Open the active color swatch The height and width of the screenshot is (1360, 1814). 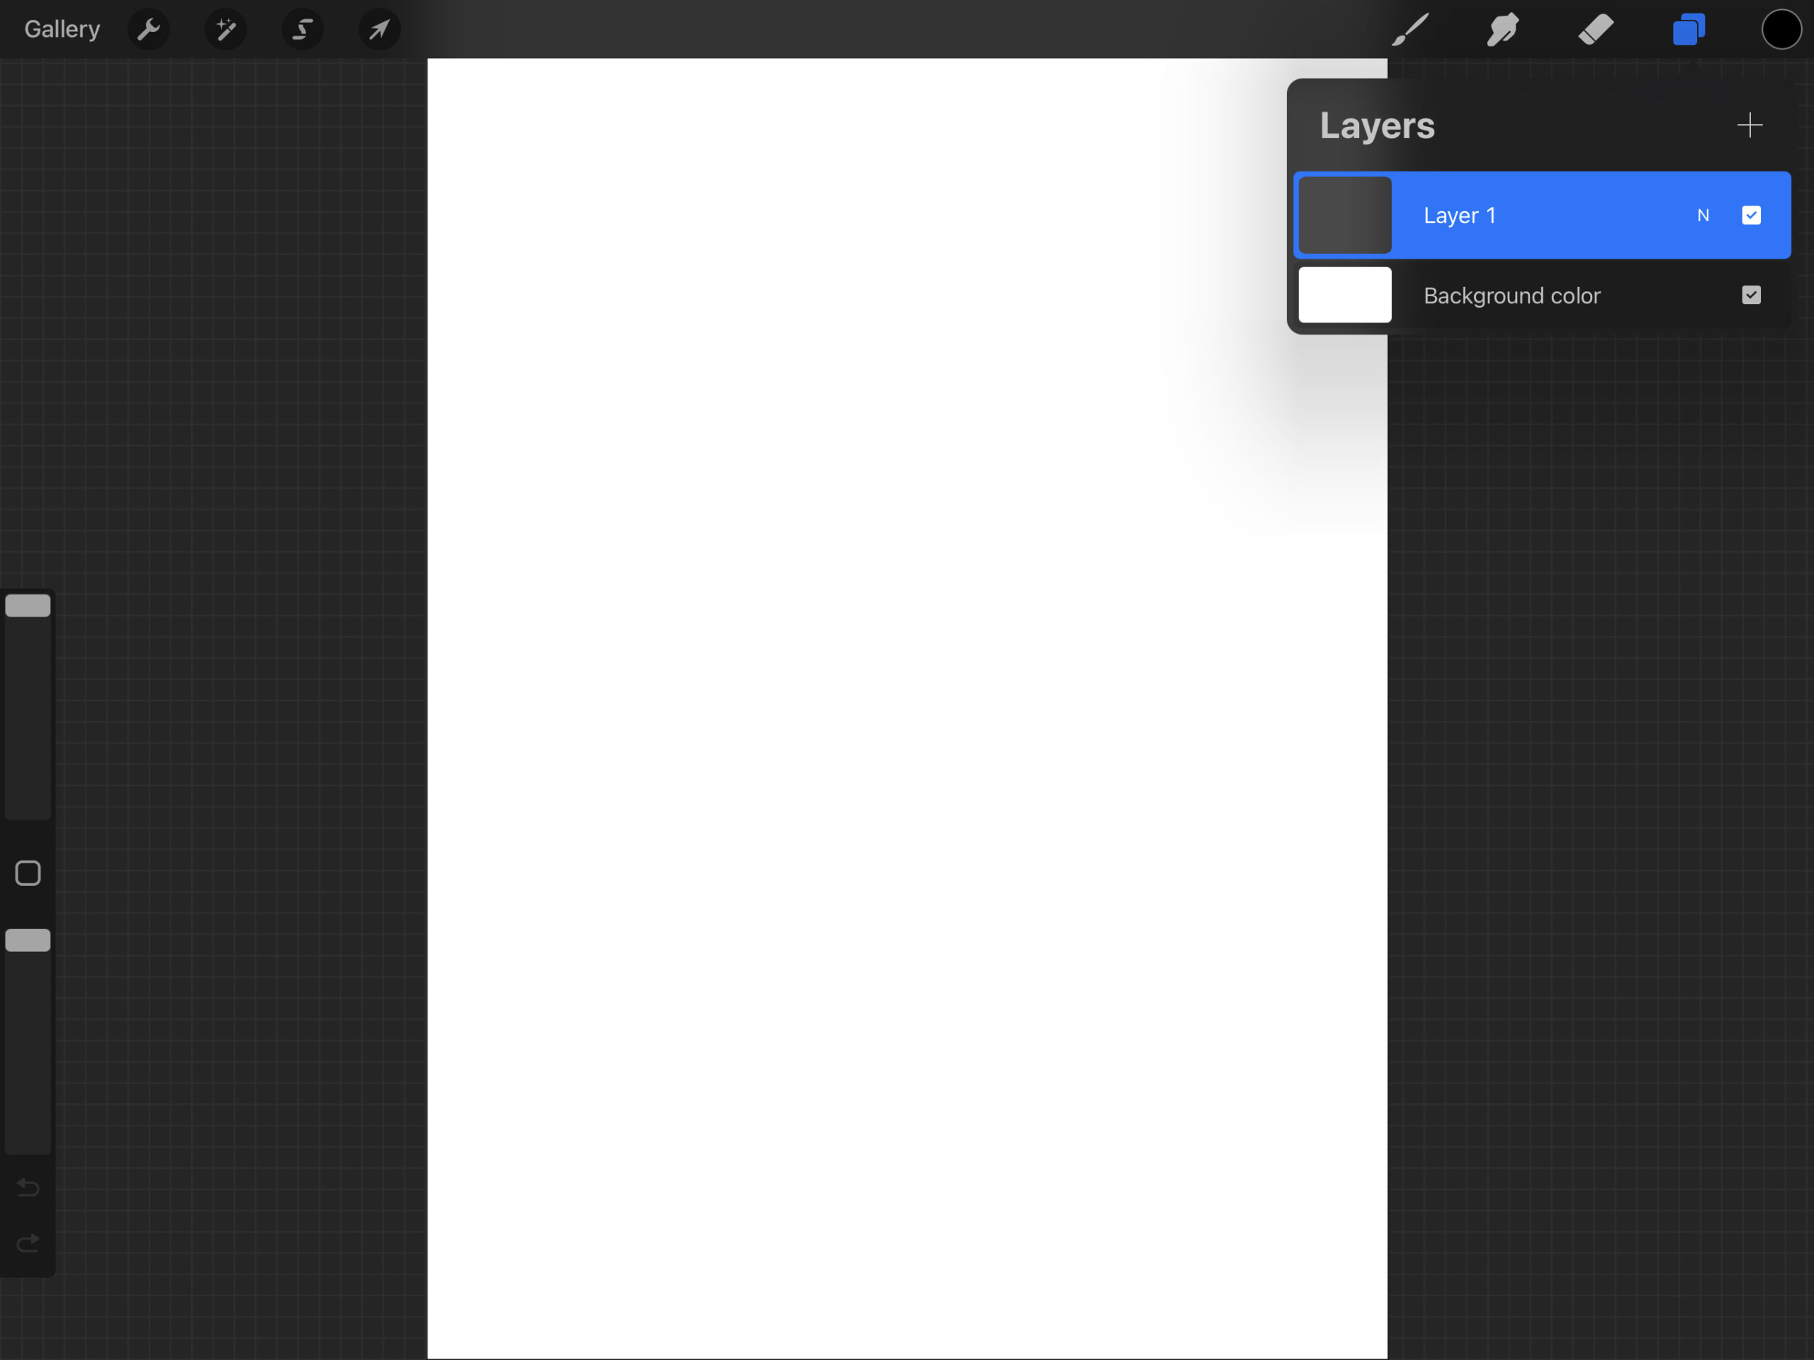click(1781, 30)
